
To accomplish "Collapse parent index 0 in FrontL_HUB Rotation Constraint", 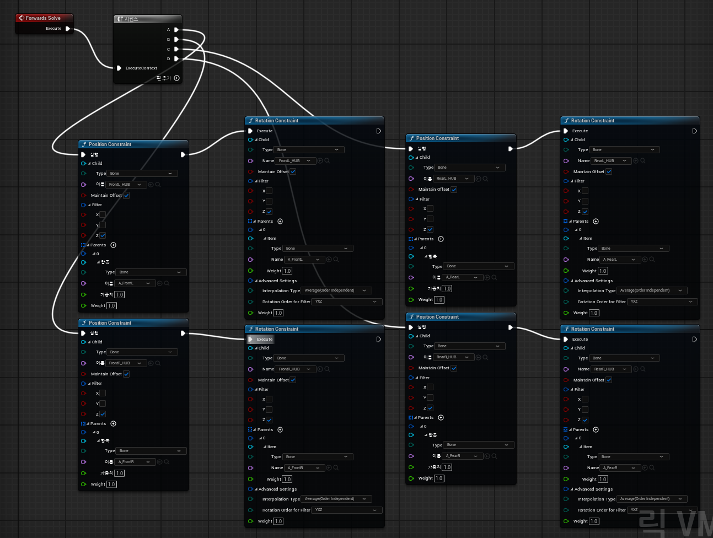I will point(261,230).
